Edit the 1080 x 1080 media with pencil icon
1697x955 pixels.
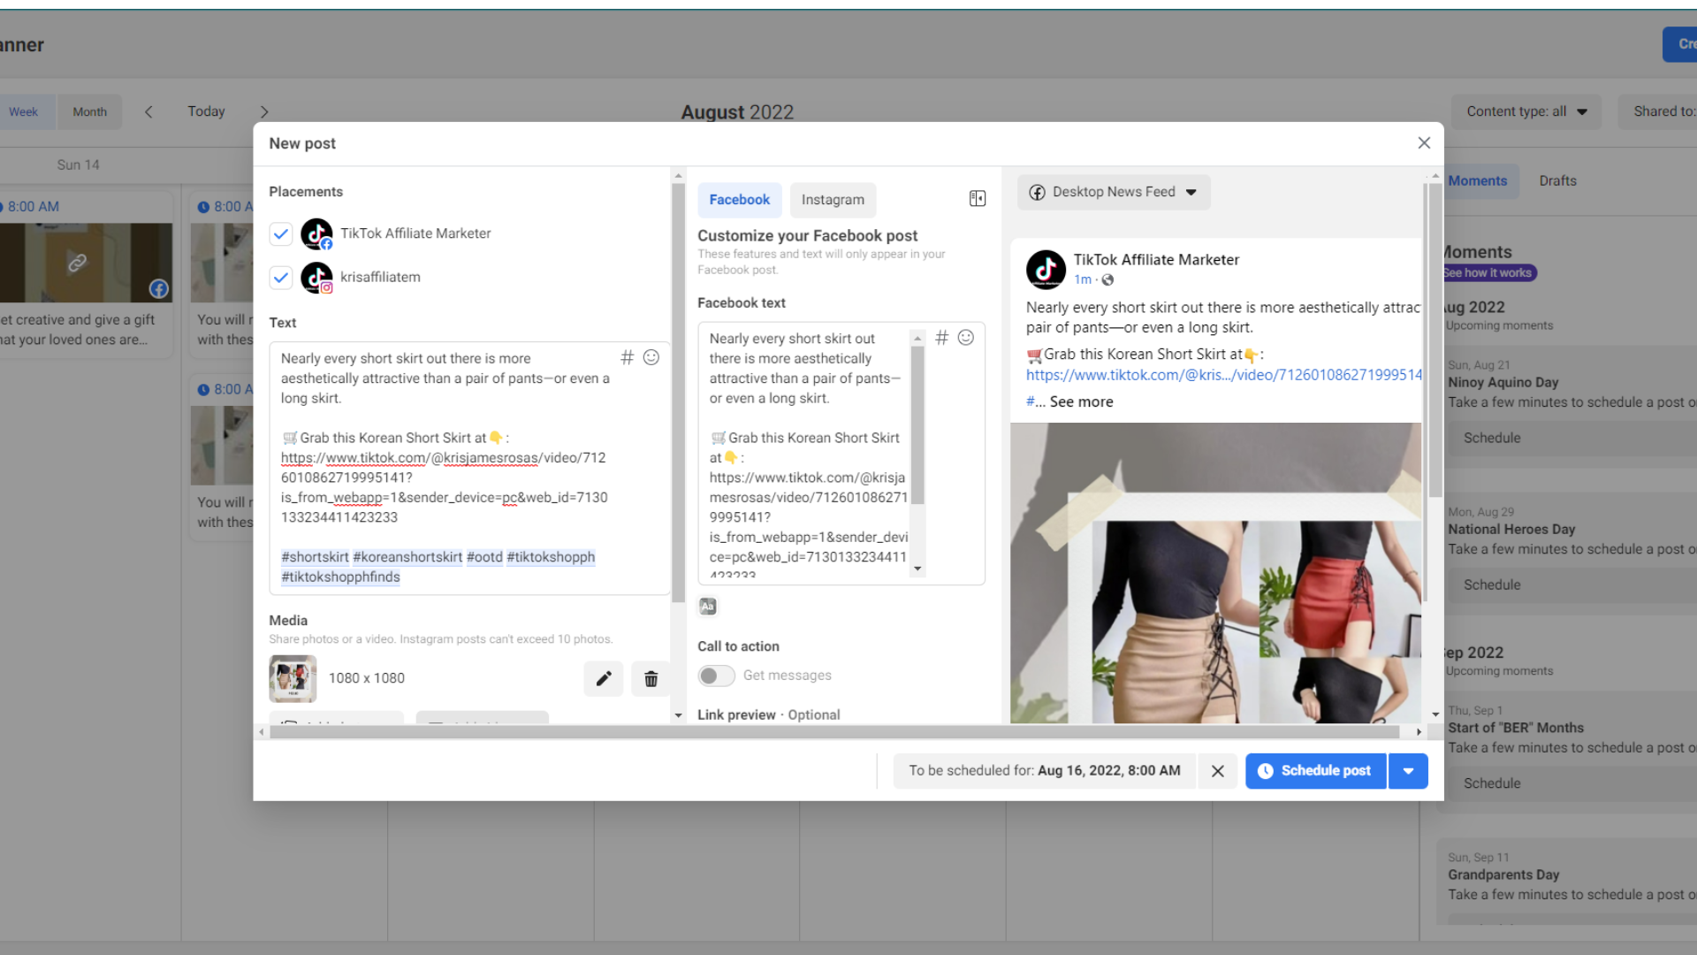pyautogui.click(x=604, y=678)
